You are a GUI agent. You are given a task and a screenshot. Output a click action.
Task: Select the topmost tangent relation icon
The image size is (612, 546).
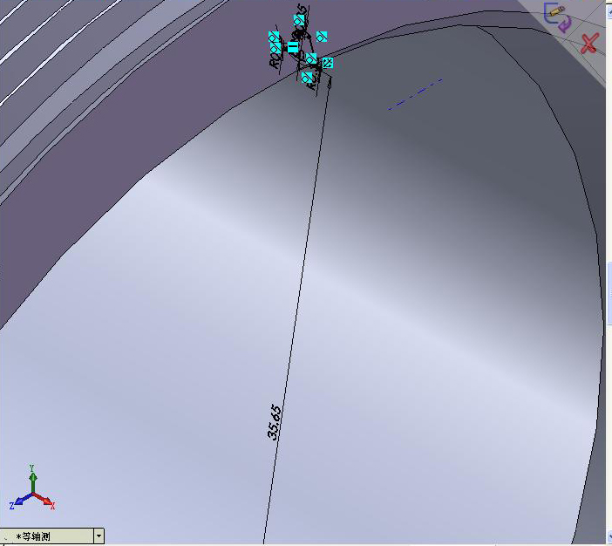[x=299, y=20]
